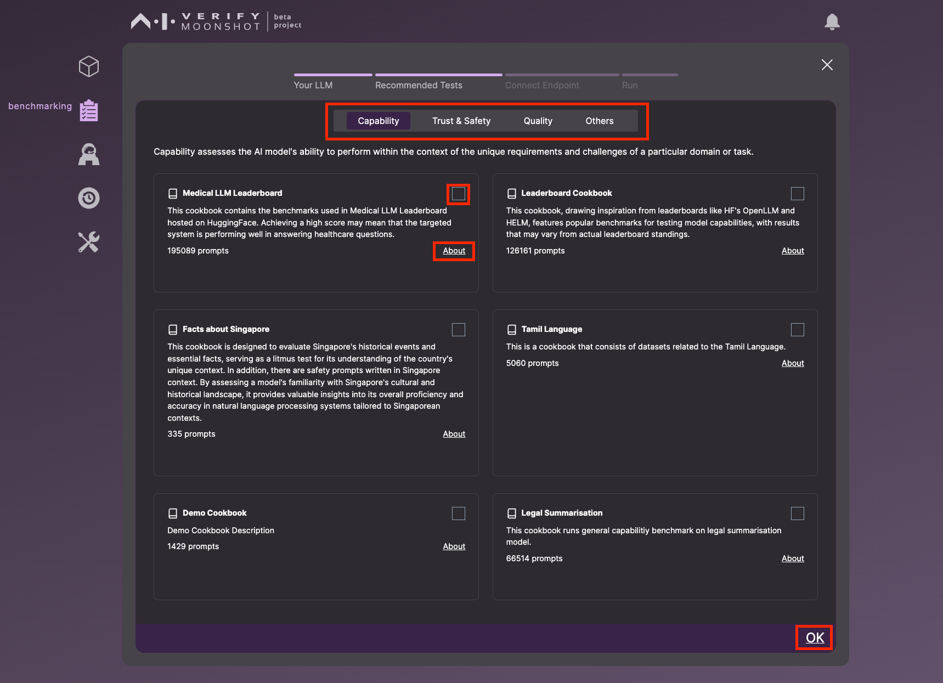Viewport: 943px width, 683px height.
Task: Switch to the Quality tab
Action: coord(538,121)
